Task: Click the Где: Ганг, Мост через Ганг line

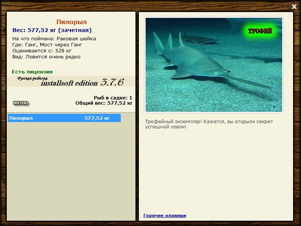Action: [47, 45]
